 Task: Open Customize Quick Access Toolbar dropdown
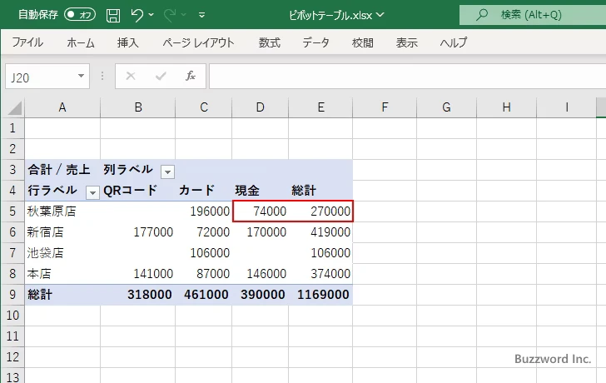[201, 15]
